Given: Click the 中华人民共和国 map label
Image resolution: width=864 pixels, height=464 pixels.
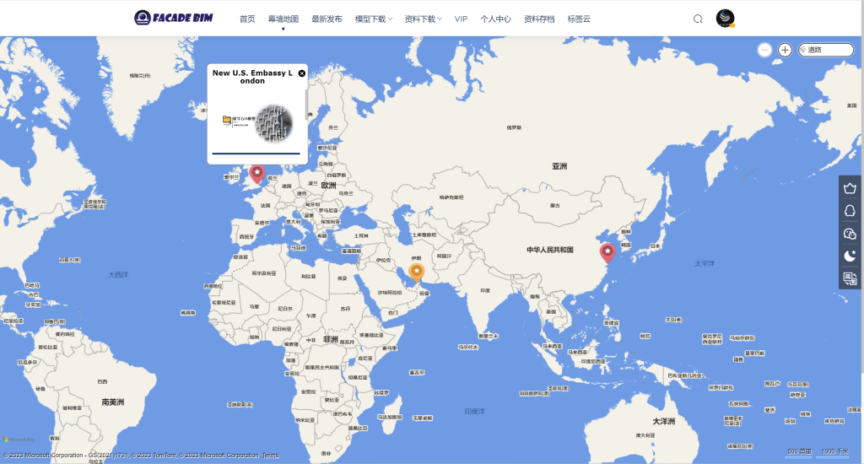Looking at the screenshot, I should (550, 250).
